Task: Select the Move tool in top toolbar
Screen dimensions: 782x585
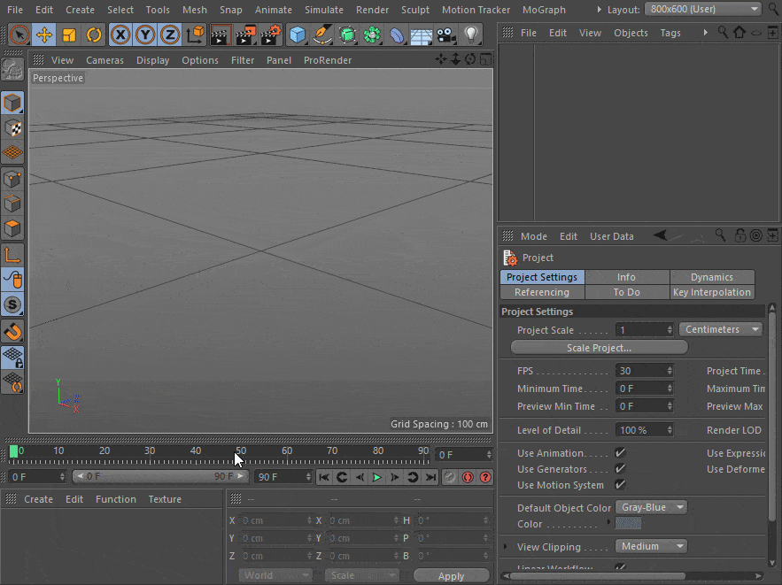Action: tap(44, 35)
